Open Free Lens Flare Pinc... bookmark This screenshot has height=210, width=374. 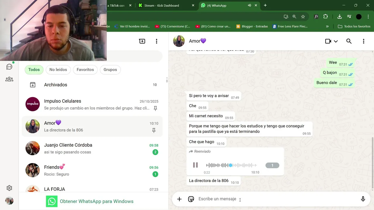point(290,26)
